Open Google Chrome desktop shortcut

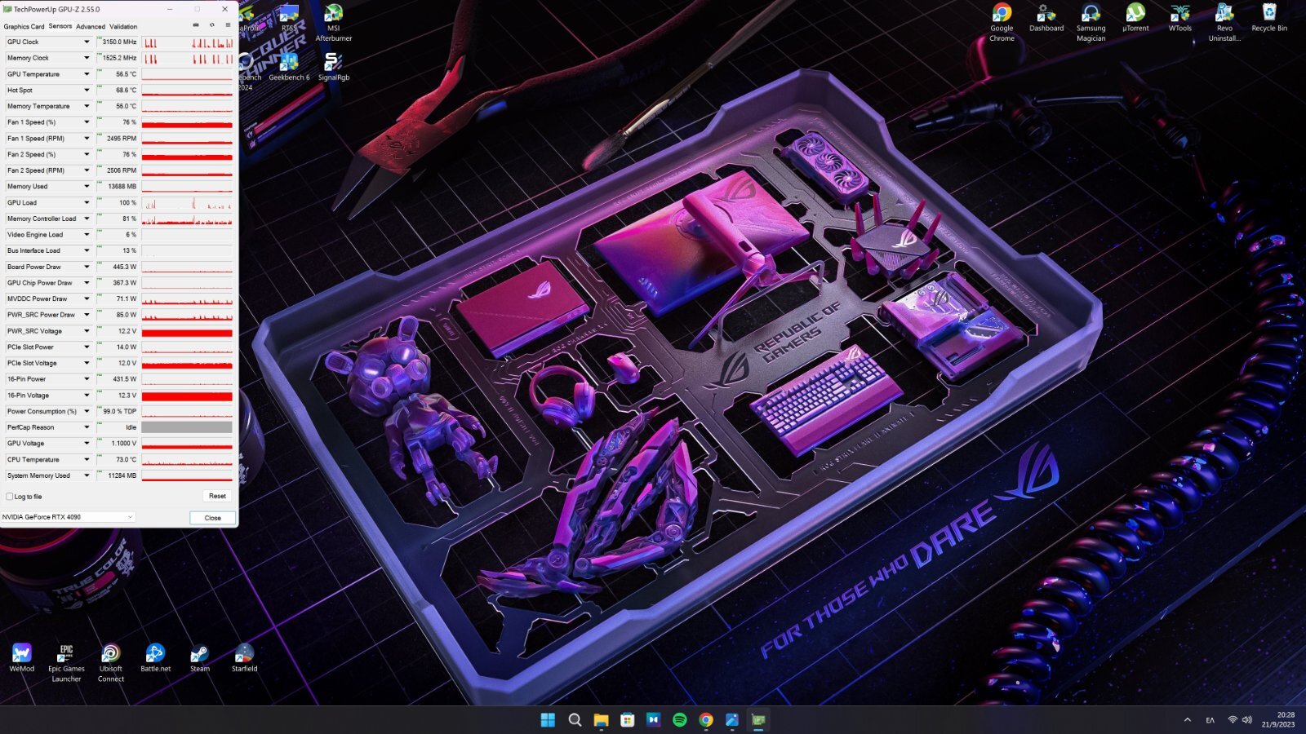tap(1002, 22)
